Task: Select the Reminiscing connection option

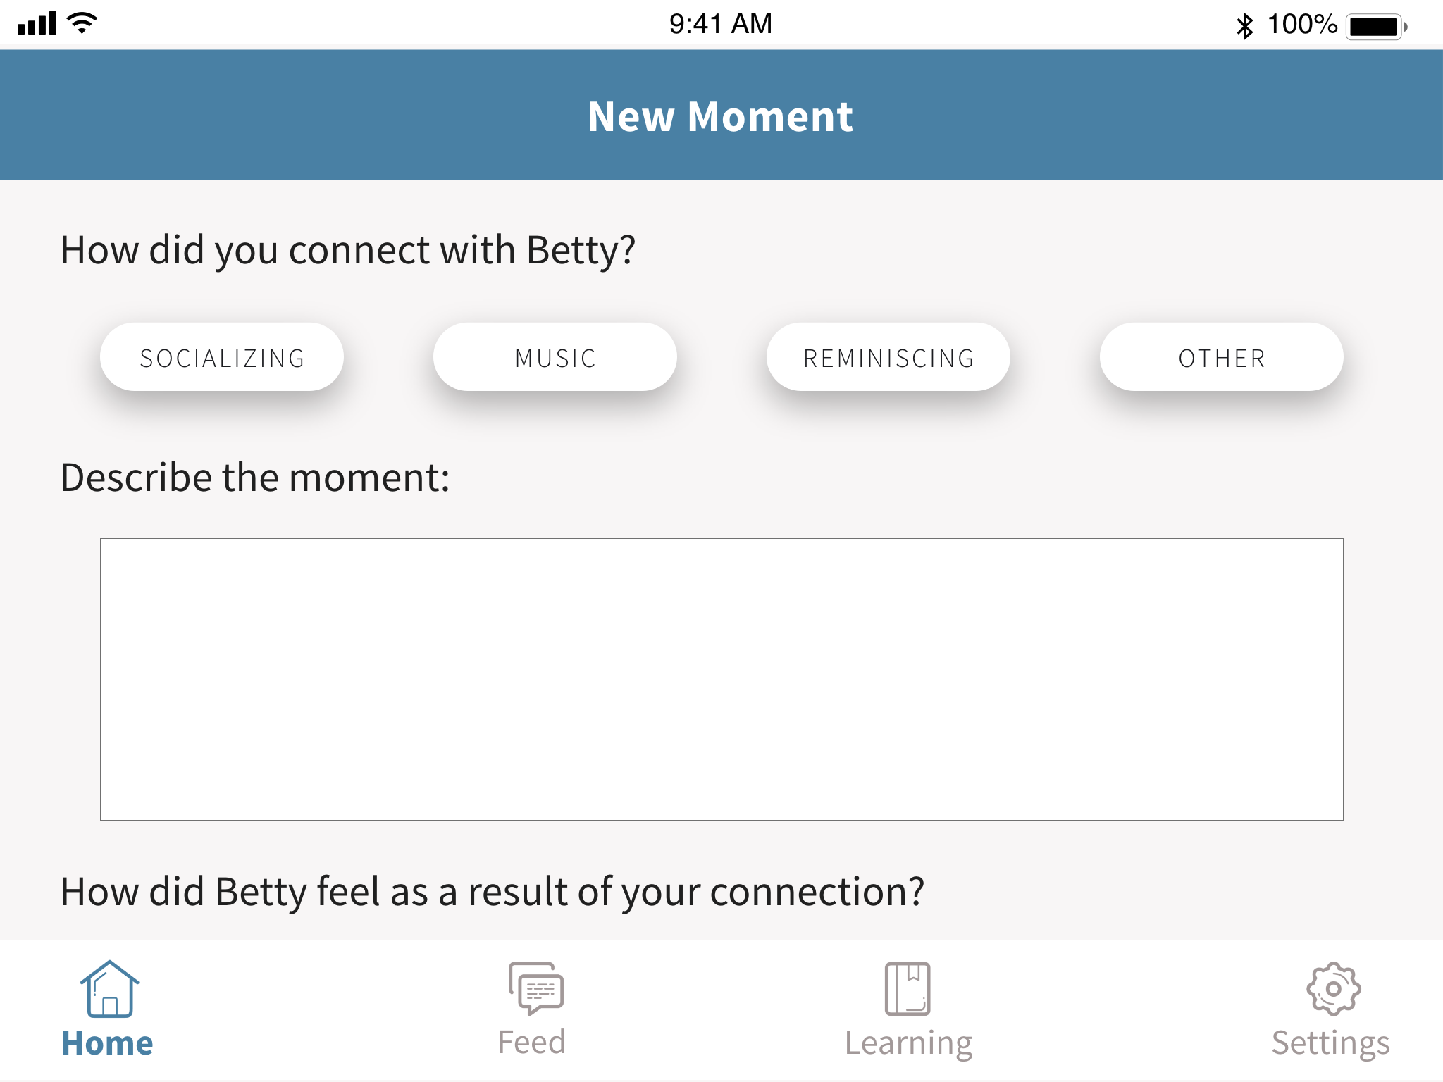Action: [x=888, y=357]
